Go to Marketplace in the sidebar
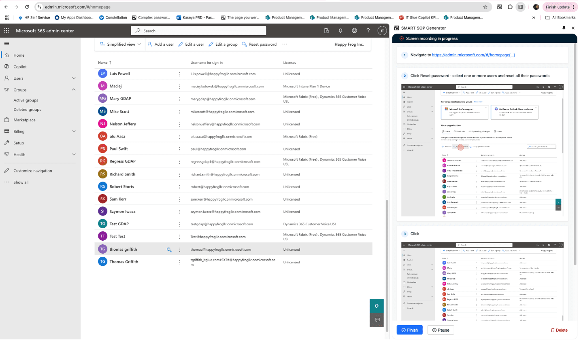Viewport: 579px width, 341px height. [x=24, y=120]
